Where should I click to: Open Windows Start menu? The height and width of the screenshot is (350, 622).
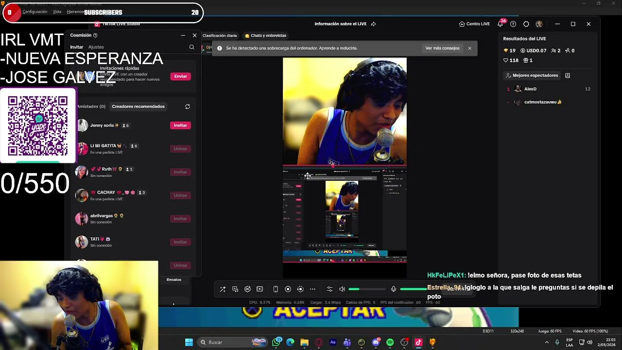tap(189, 342)
